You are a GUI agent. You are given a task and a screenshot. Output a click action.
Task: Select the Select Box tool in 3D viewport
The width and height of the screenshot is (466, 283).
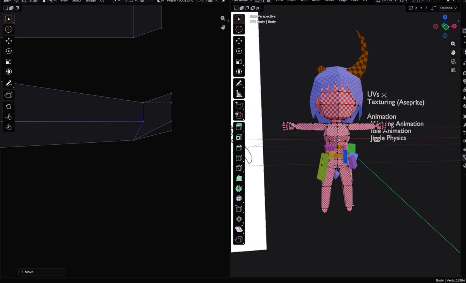click(x=239, y=19)
